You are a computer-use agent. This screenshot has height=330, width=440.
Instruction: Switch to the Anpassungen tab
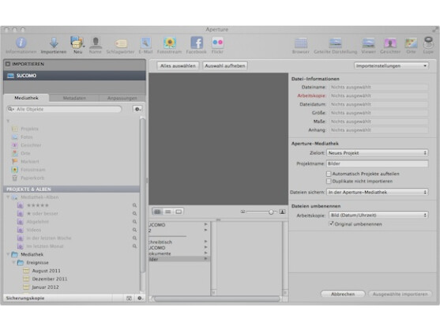click(122, 98)
